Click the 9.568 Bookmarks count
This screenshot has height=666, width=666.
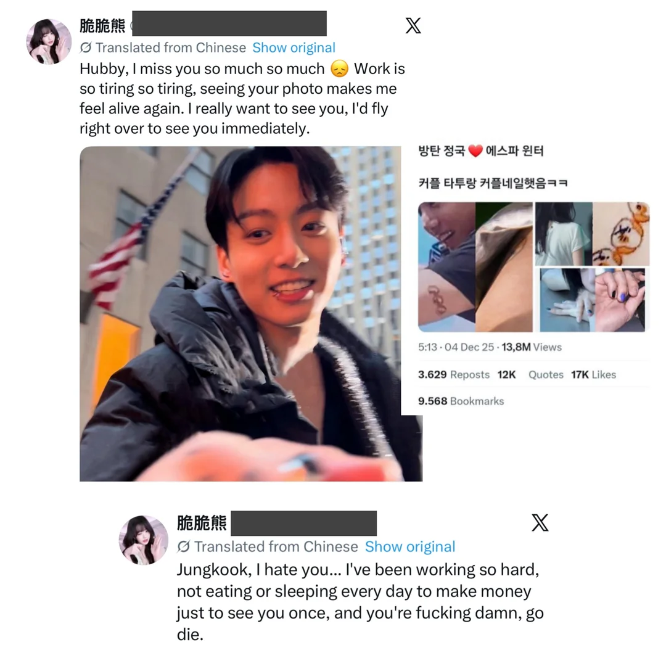(x=461, y=401)
